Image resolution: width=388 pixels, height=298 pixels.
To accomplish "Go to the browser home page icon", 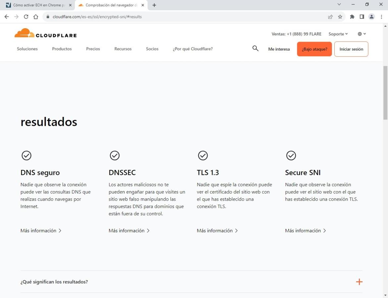I will [36, 17].
